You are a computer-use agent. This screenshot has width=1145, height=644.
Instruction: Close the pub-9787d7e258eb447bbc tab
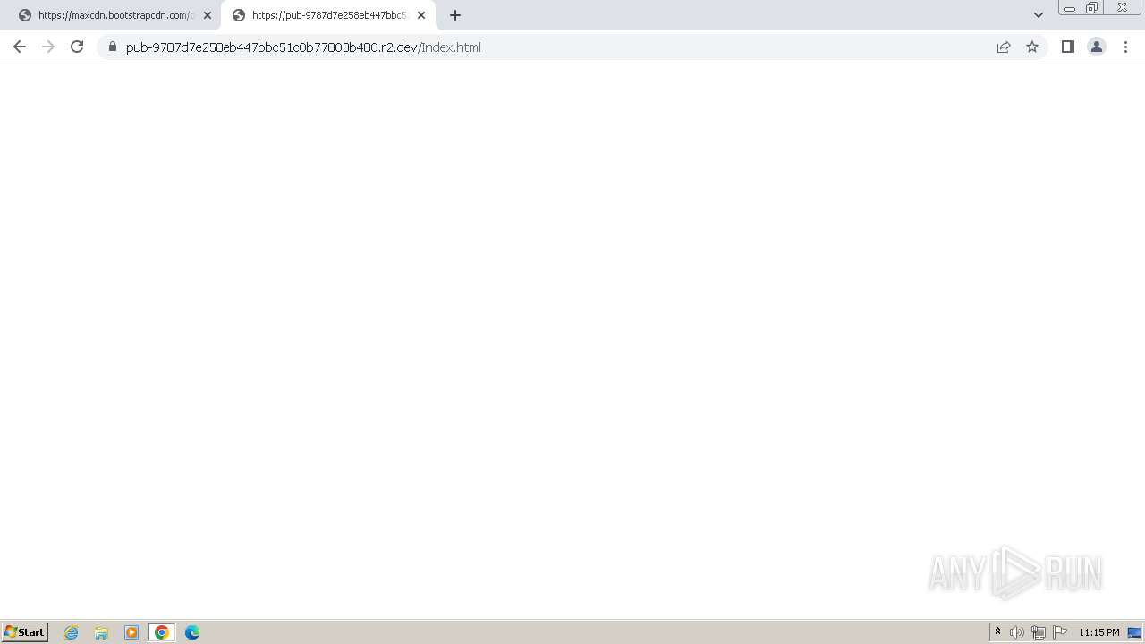coord(421,15)
